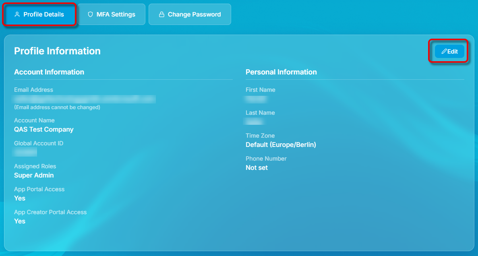
Task: Select the Profile Details tab label
Action: pos(43,14)
